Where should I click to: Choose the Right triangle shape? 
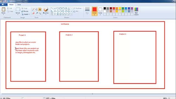coord(52,11)
